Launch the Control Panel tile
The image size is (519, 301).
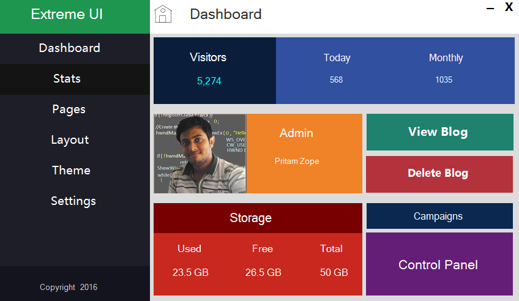(439, 264)
